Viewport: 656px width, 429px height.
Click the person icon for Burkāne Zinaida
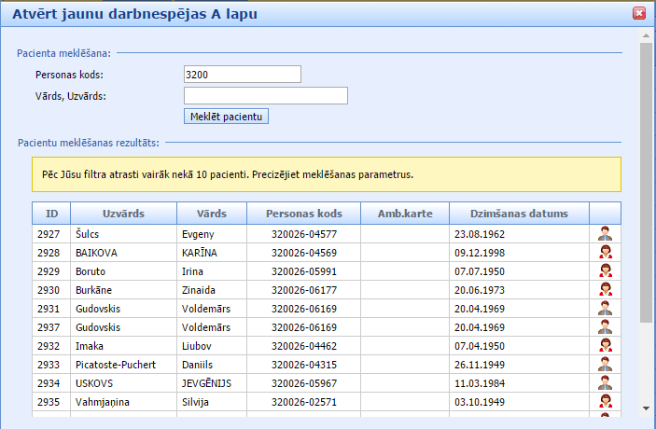click(605, 290)
